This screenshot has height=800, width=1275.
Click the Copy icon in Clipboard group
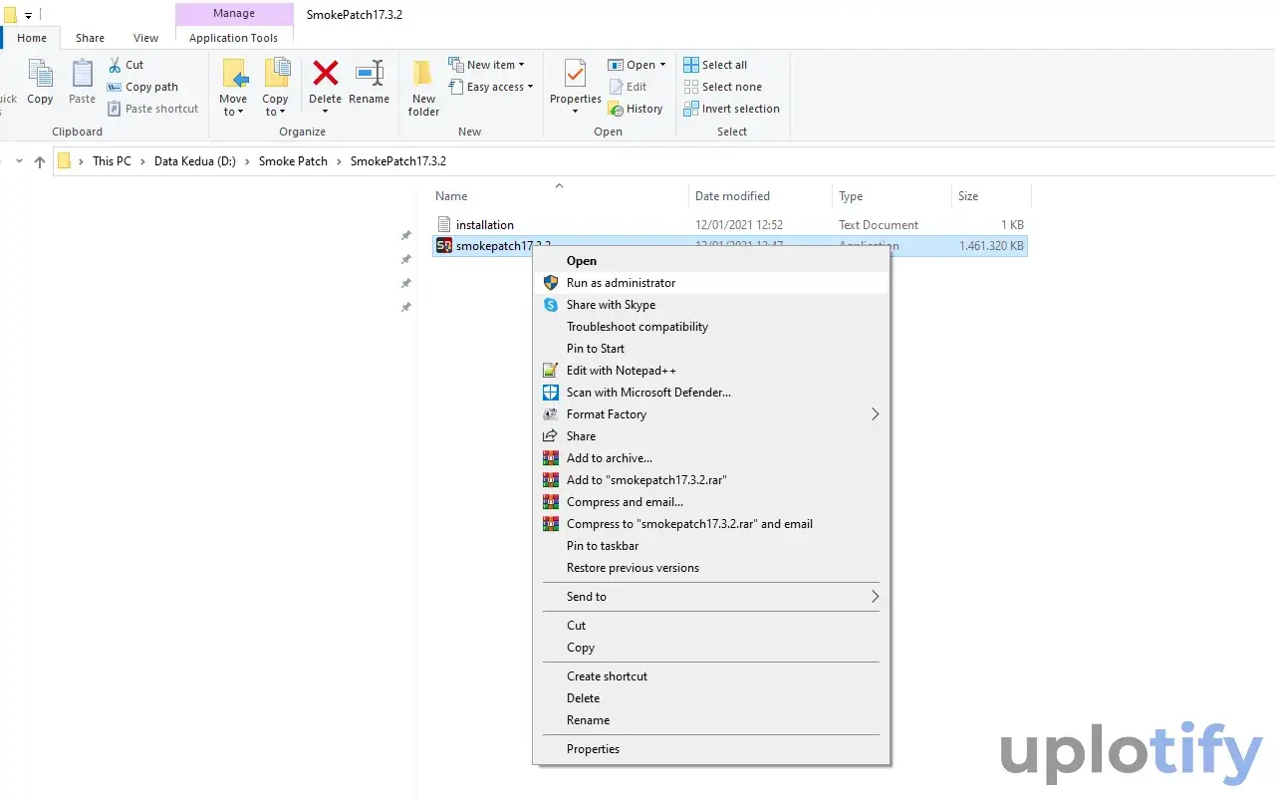(x=41, y=75)
